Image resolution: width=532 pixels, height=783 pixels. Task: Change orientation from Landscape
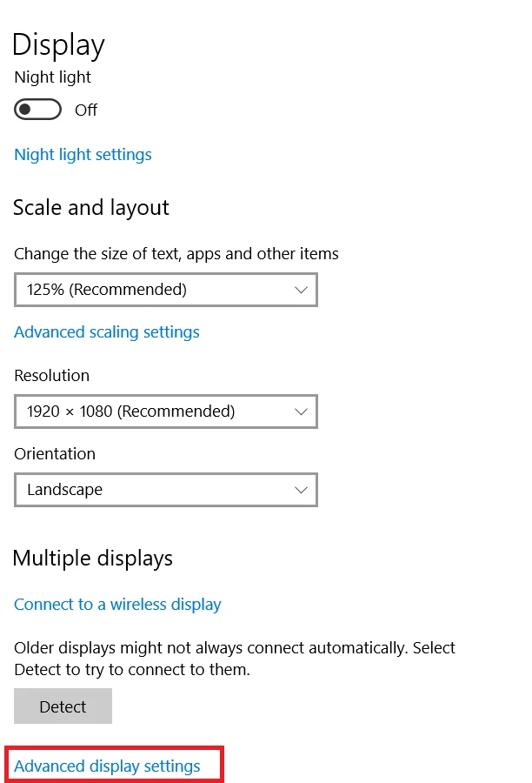(165, 490)
